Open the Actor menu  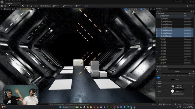point(32,1)
